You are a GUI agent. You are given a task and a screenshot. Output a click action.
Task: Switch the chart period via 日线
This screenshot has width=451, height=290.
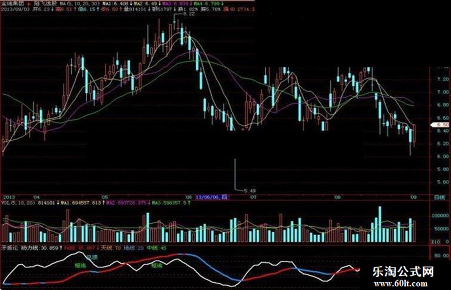[x=440, y=197]
